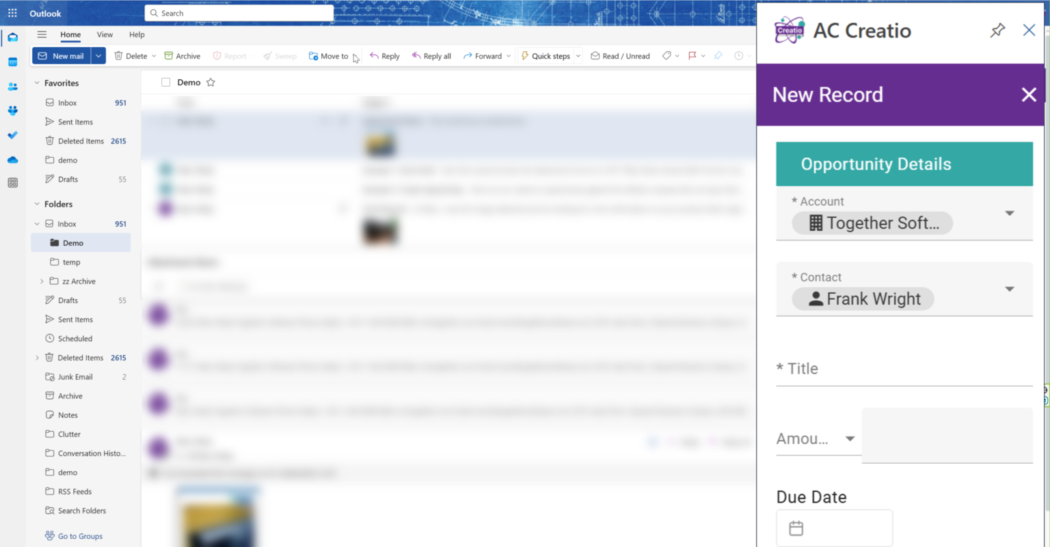Open To Do from the sidebar icons
This screenshot has height=547, width=1050.
point(12,135)
